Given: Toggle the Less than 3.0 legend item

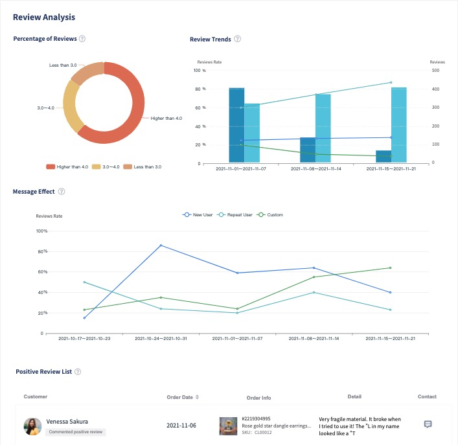Looking at the screenshot, I should (x=143, y=166).
